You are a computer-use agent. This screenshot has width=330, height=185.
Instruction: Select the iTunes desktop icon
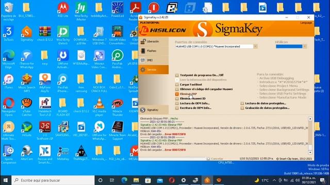pyautogui.click(x=9, y=81)
